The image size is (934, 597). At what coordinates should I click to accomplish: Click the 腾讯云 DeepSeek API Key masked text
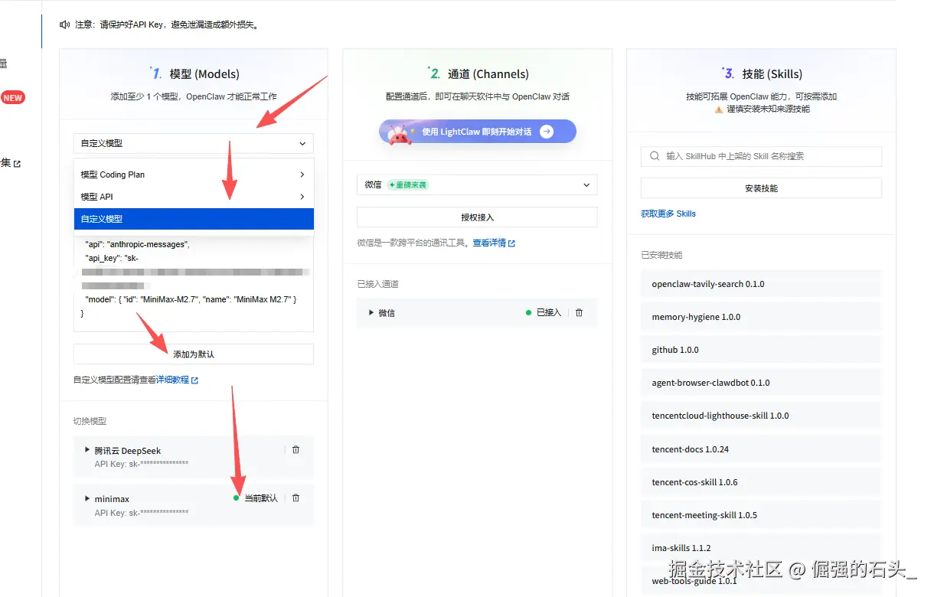pyautogui.click(x=142, y=464)
